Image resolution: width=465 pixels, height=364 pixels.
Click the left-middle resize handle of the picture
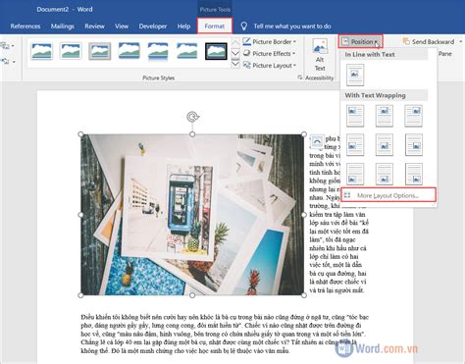pyautogui.click(x=80, y=215)
